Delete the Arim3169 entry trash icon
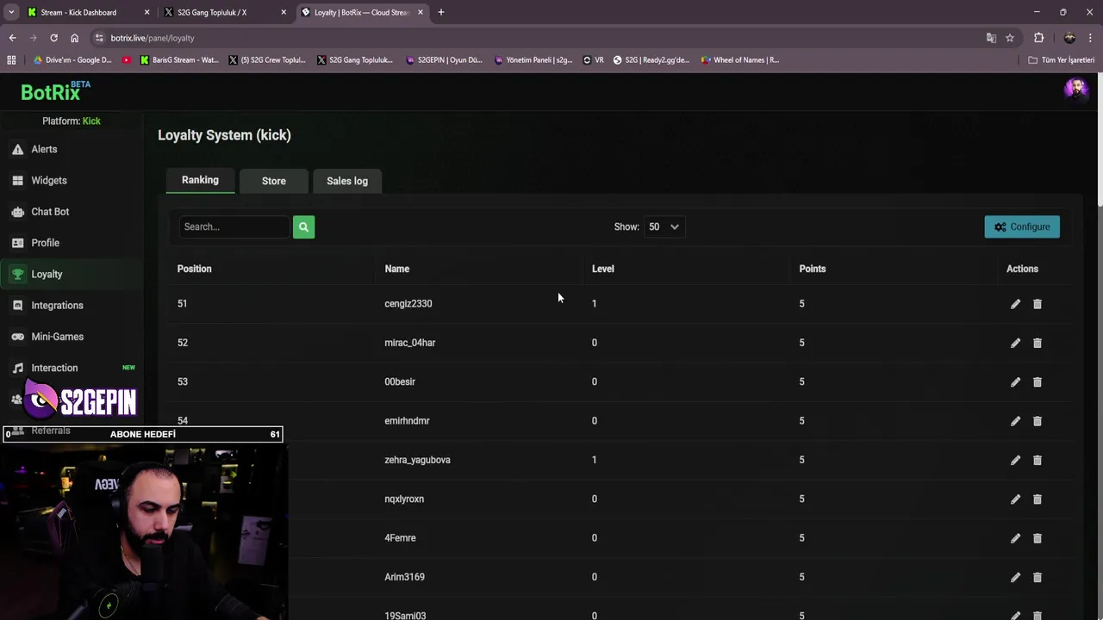The width and height of the screenshot is (1103, 620). [x=1038, y=577]
